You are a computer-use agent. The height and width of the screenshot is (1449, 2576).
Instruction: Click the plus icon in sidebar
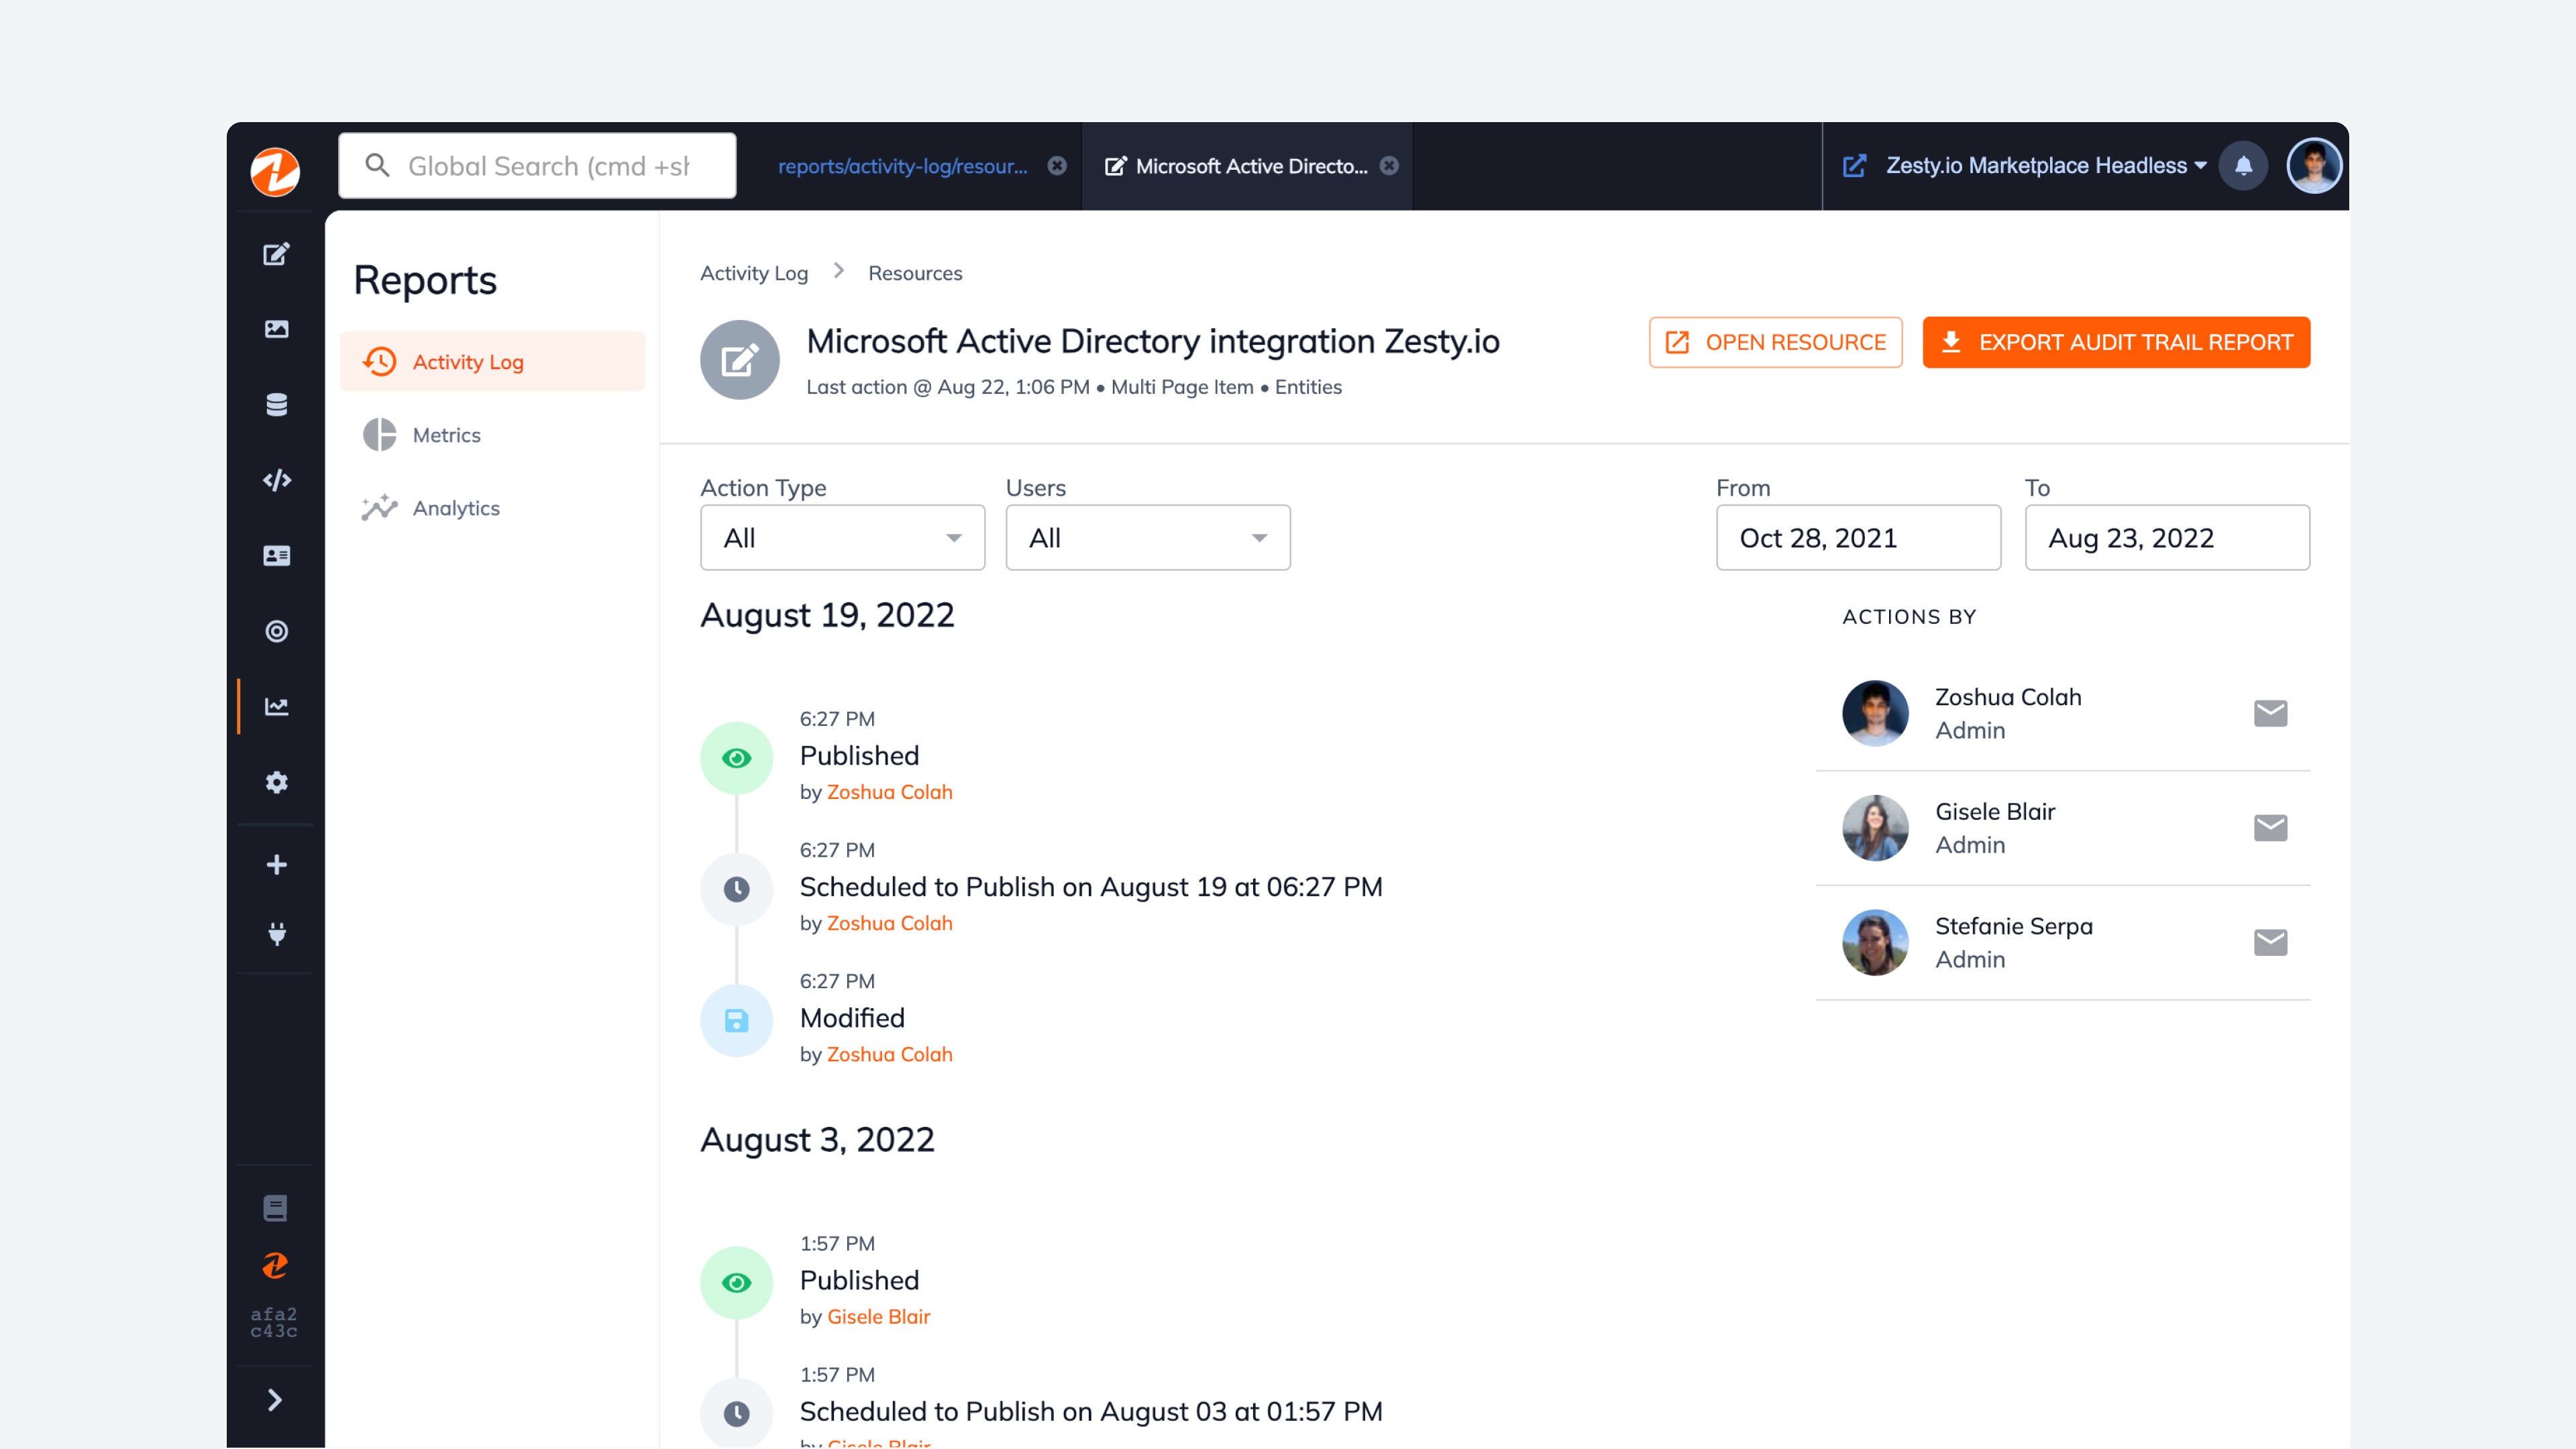276,864
